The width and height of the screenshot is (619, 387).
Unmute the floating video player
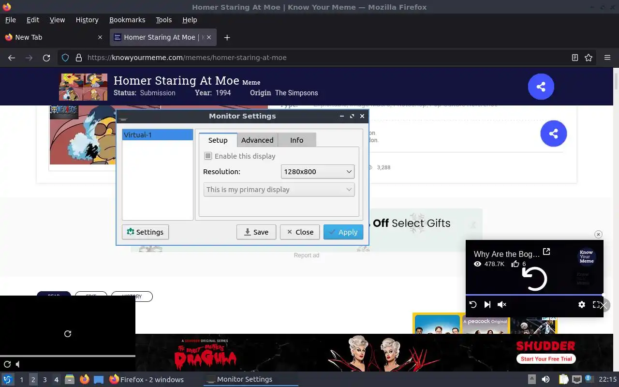502,304
